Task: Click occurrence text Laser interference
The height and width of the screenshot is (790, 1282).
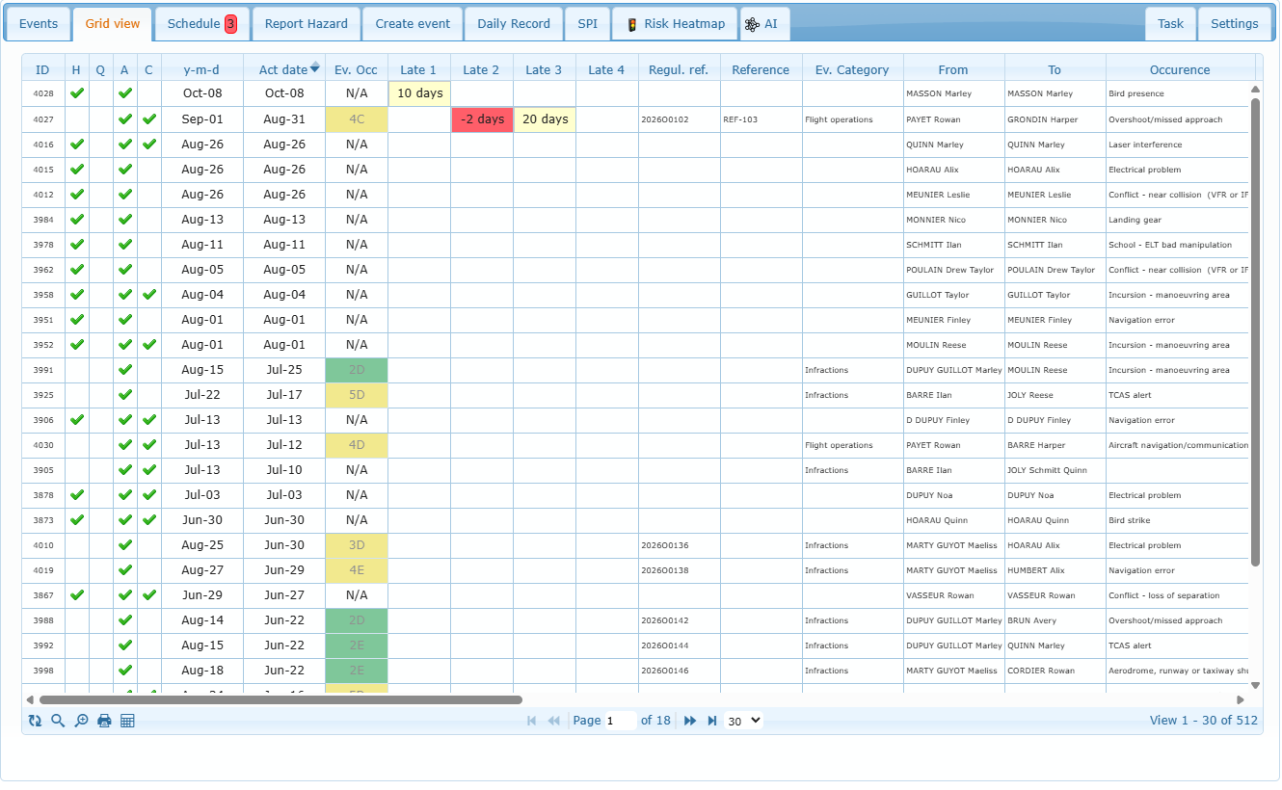Action: pos(1145,145)
